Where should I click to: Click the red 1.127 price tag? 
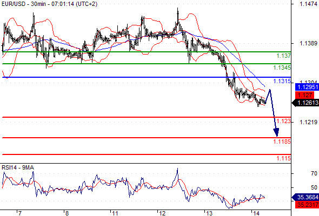pos(304,95)
